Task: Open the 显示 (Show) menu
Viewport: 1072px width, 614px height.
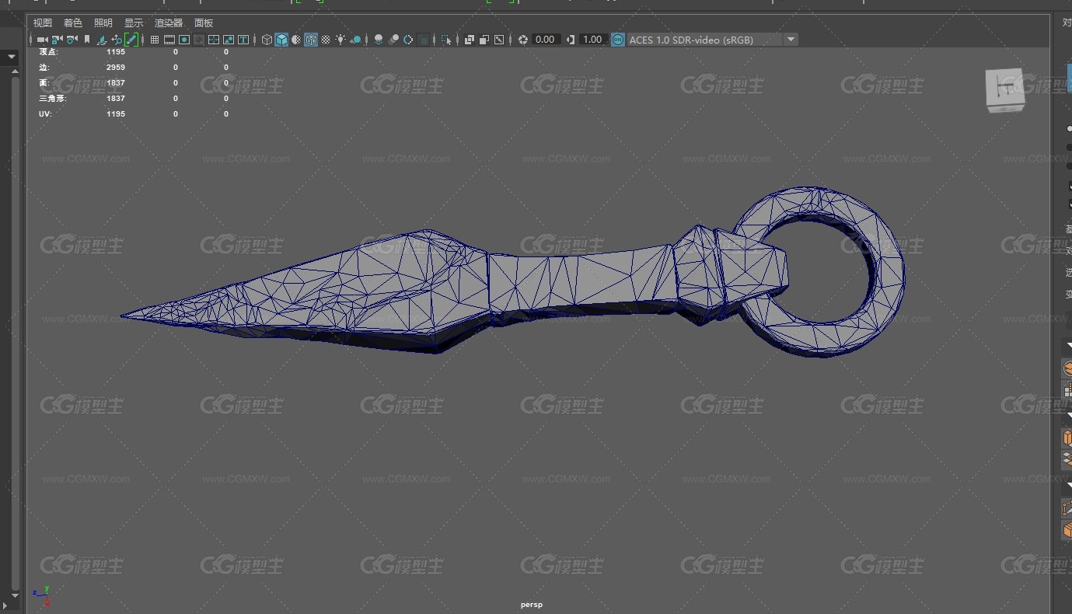Action: (134, 23)
